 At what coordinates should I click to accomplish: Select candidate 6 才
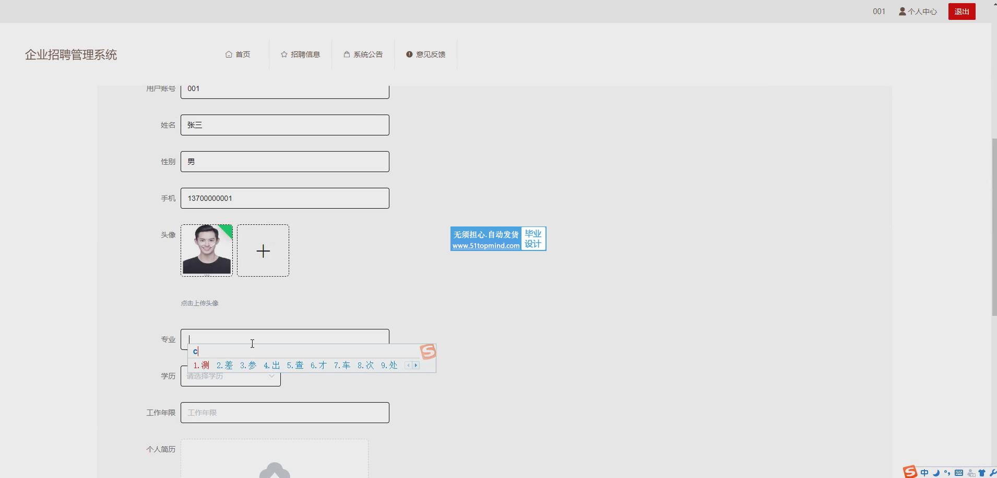coord(318,365)
